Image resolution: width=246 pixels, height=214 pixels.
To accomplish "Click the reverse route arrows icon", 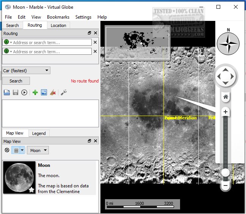I will [x=44, y=92].
